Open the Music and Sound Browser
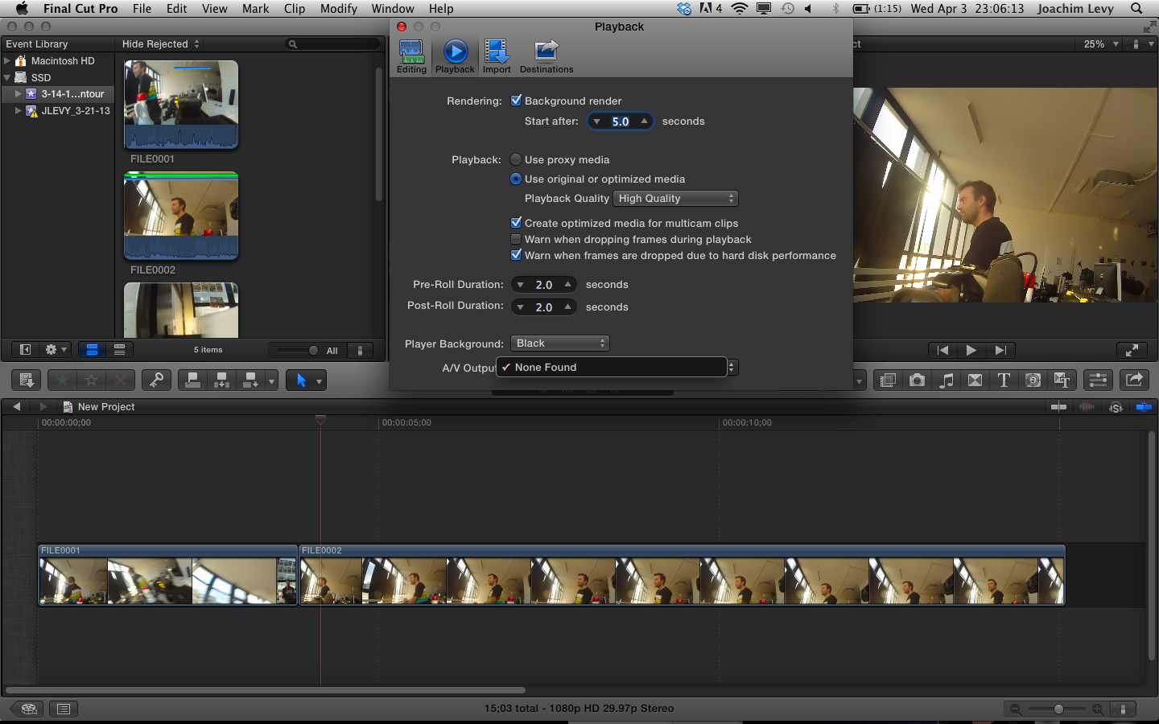Screen dimensions: 1159x724 pos(947,381)
